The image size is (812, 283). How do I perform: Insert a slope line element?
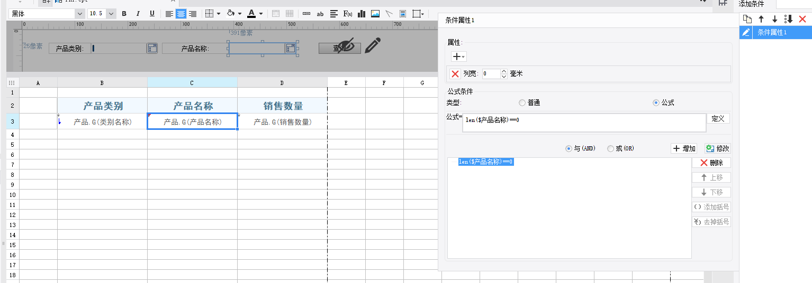[389, 14]
